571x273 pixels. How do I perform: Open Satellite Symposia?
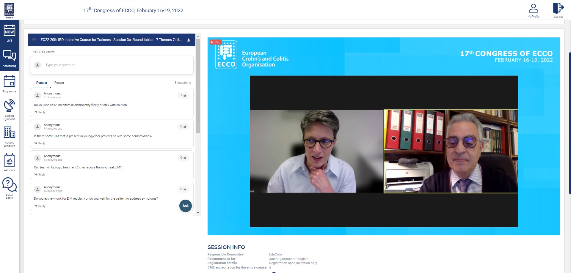point(9,110)
